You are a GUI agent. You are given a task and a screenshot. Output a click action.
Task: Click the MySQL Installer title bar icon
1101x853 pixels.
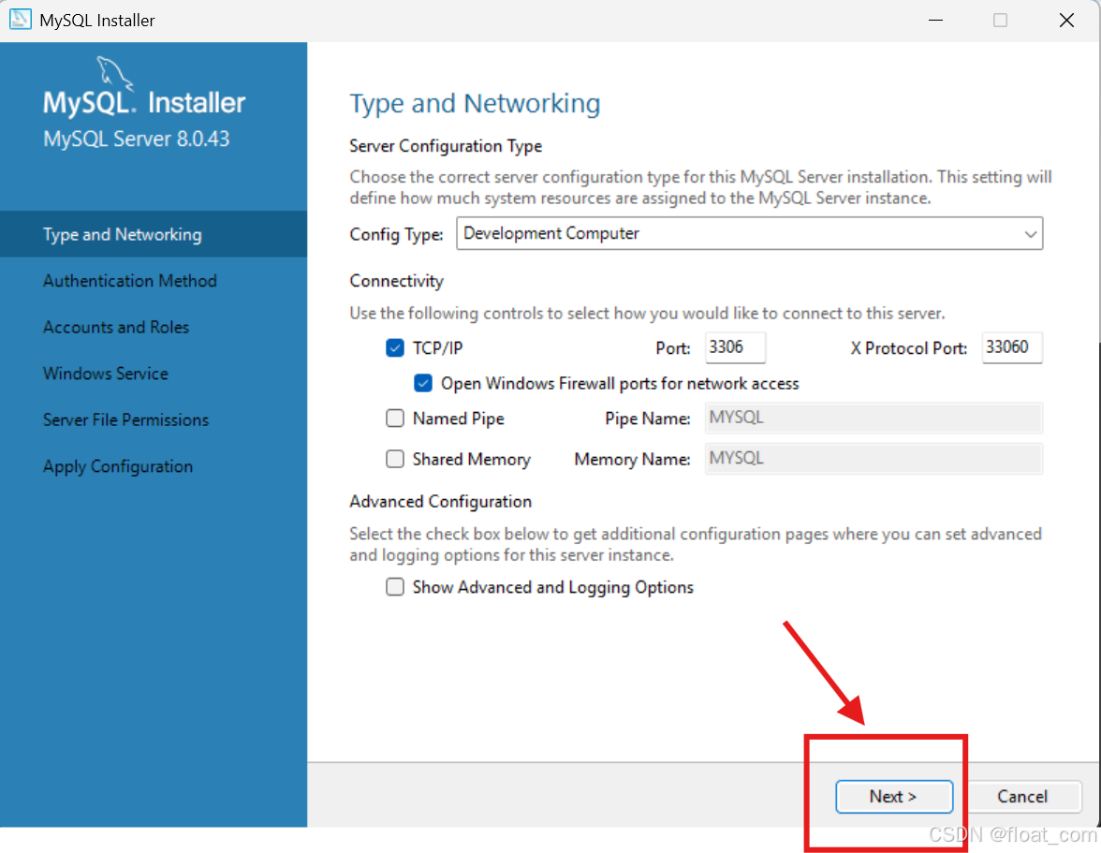pos(21,19)
